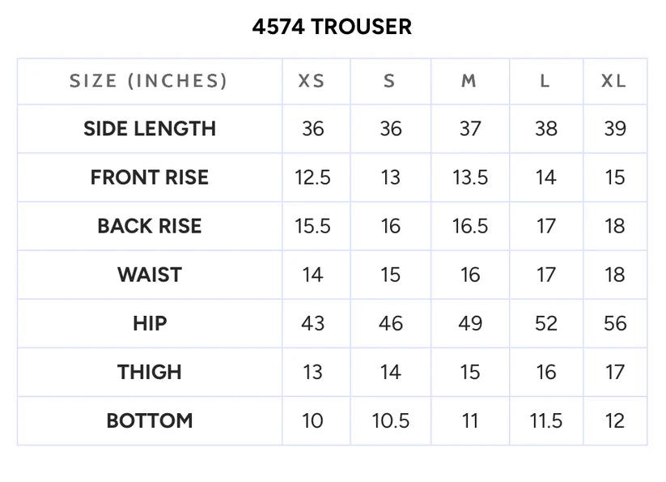Select the L hip value 52
The height and width of the screenshot is (482, 666).
tap(545, 323)
